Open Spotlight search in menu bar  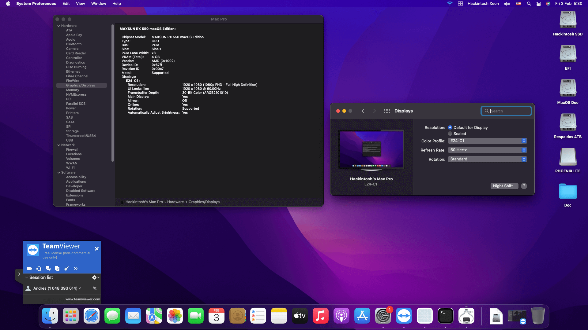coord(529,4)
